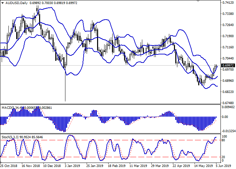Screen dimensions: 236x169
Task: Click the gray chart shift triangle marker
Action: (198, 1)
